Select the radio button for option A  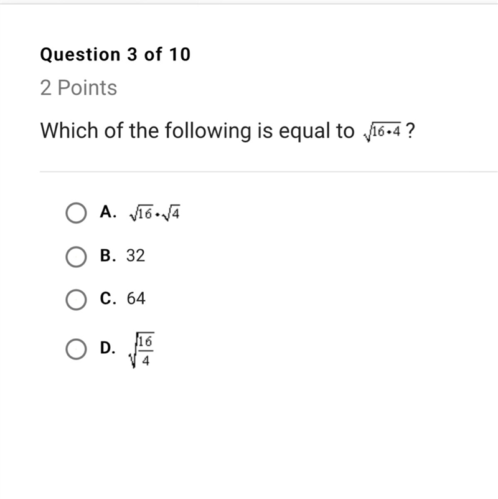click(x=76, y=213)
